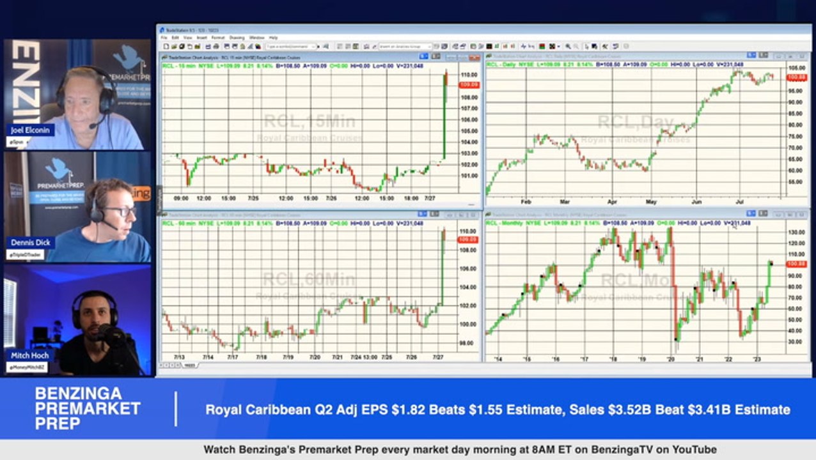Click the red and green bar-color toolbar icon
816x460 pixels.
pyautogui.click(x=542, y=47)
